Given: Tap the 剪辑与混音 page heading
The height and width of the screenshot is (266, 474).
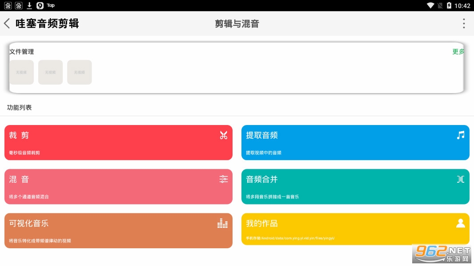Looking at the screenshot, I should (x=237, y=24).
